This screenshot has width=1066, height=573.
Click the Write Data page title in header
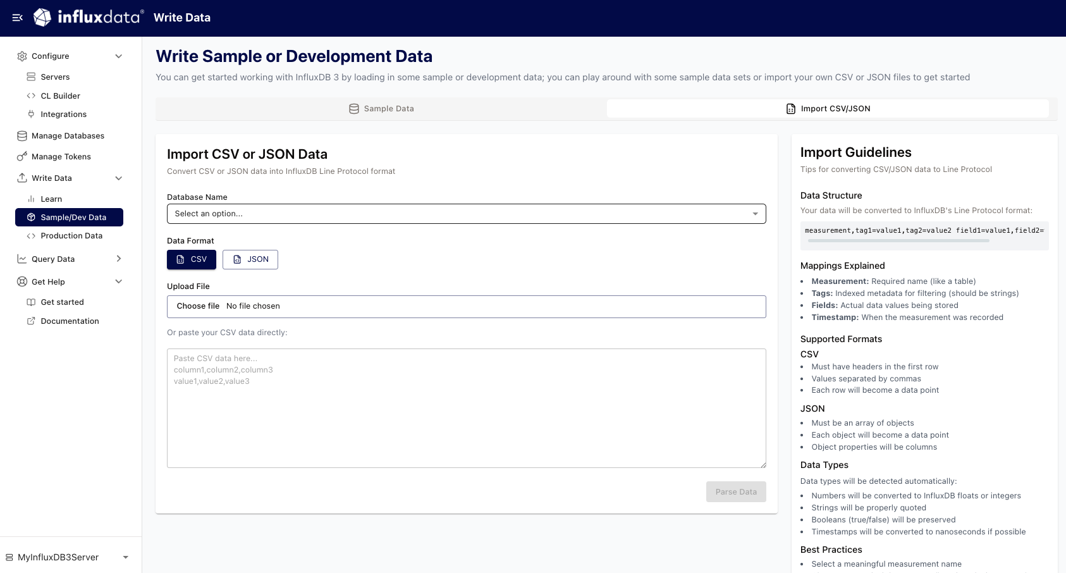[182, 18]
